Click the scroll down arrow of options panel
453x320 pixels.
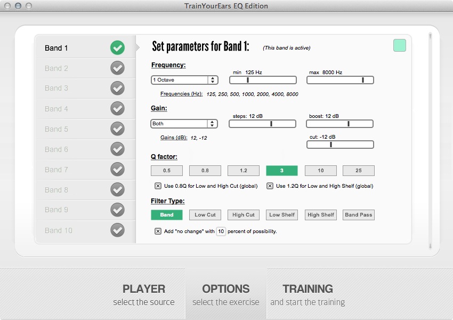click(x=430, y=246)
